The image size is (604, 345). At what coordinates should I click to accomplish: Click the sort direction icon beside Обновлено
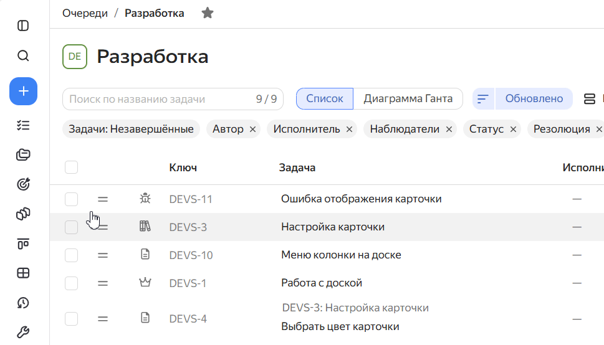[x=483, y=99]
